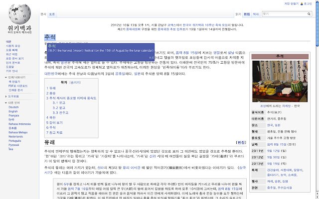Open the Nederlands language version
Image resolution: width=319 pixels, height=199 pixels.
pos(15,137)
